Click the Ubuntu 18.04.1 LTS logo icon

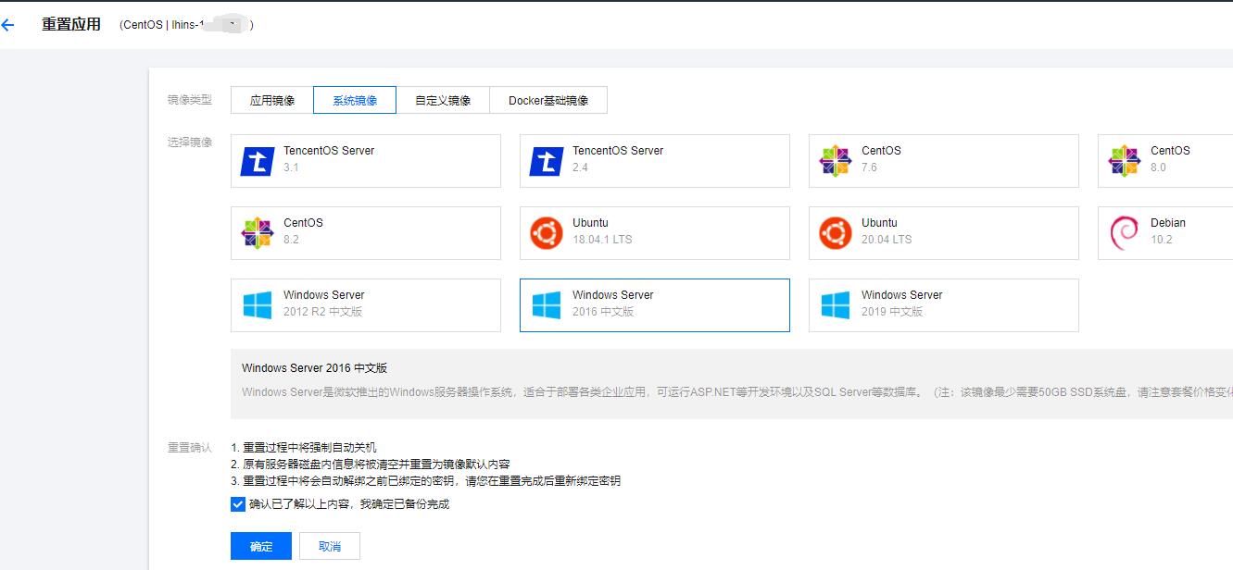[547, 233]
